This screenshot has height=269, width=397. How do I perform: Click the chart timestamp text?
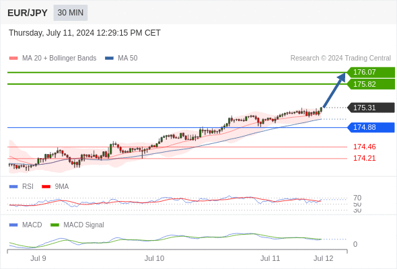pyautogui.click(x=85, y=33)
